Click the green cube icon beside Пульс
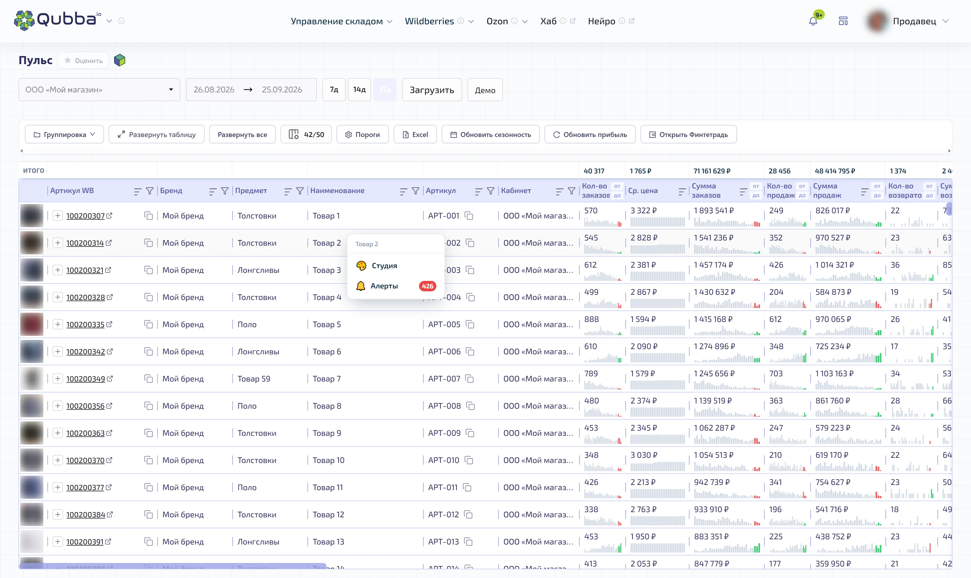This screenshot has height=578, width=971. (120, 60)
